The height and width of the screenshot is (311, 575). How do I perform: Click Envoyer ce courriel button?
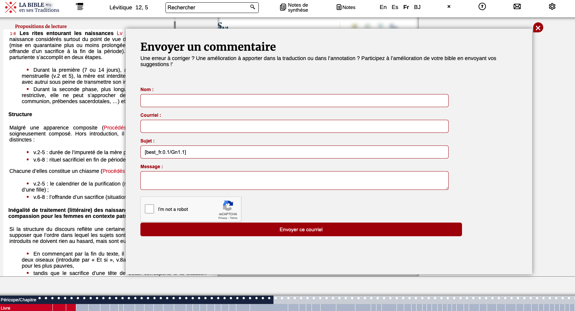click(x=301, y=230)
